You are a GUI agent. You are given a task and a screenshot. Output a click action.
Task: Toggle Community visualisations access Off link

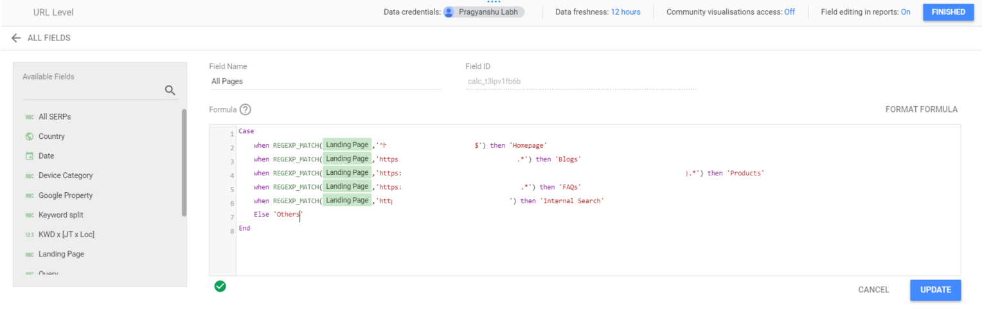789,12
